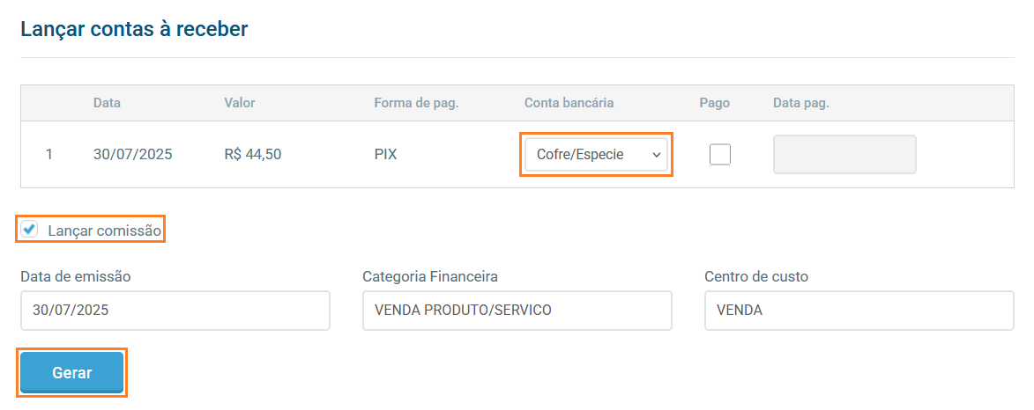Click the Gerar button
Screen dimensions: 1034x410
72,372
